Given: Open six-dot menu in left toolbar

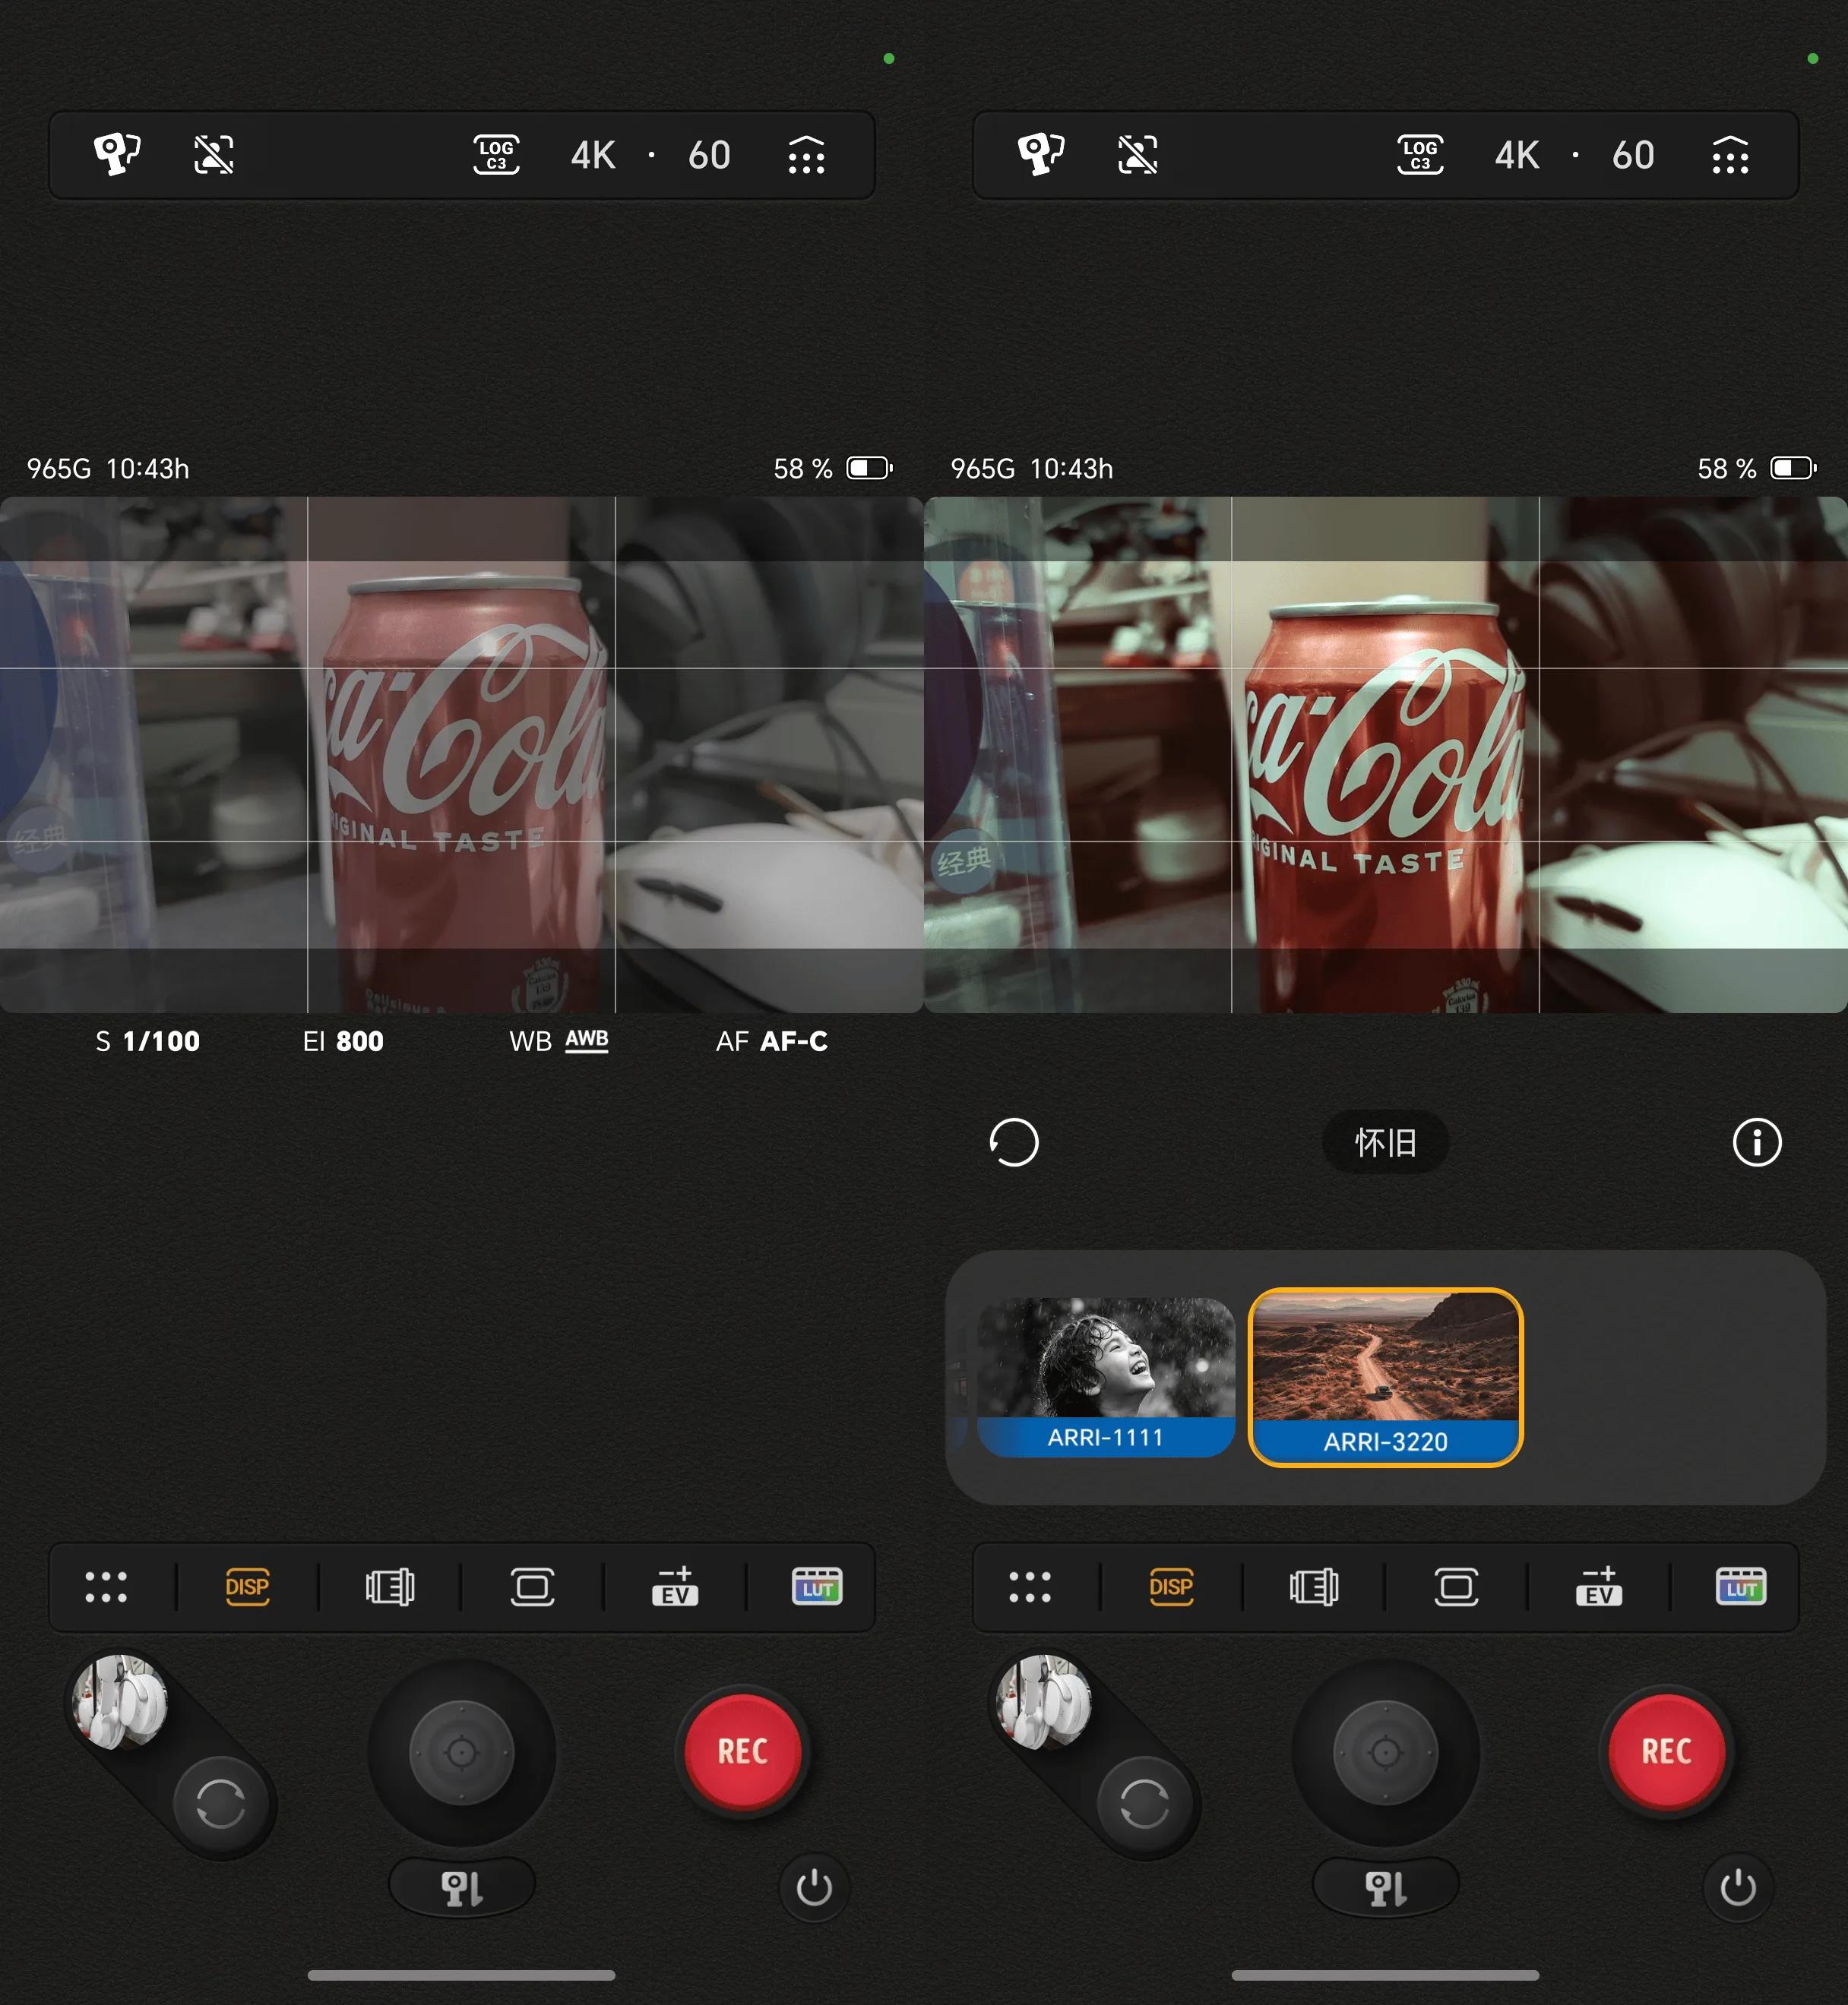Looking at the screenshot, I should point(106,1587).
